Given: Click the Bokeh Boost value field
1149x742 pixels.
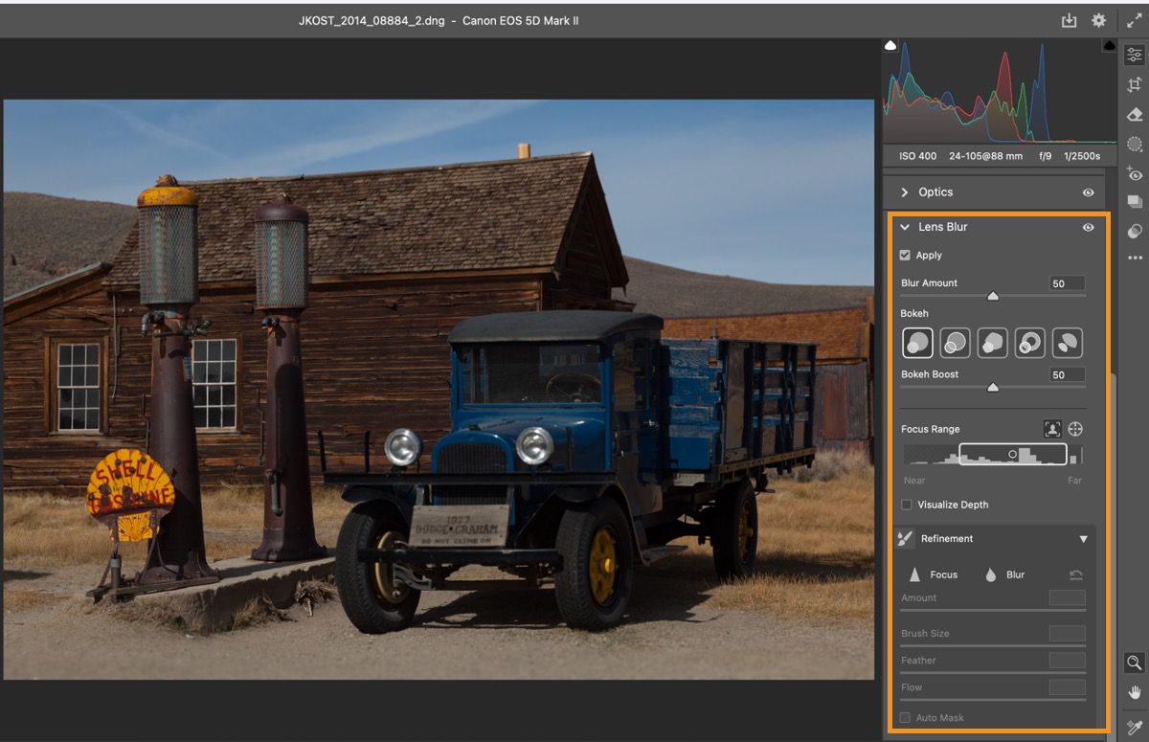Looking at the screenshot, I should [1067, 374].
